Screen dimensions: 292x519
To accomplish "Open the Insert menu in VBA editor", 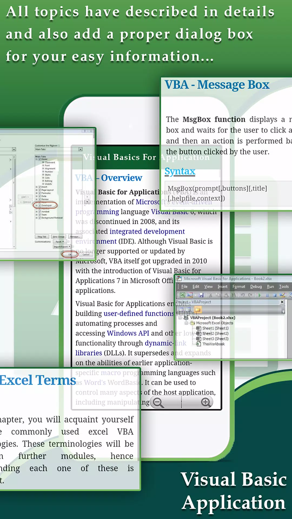I will coord(223,287).
